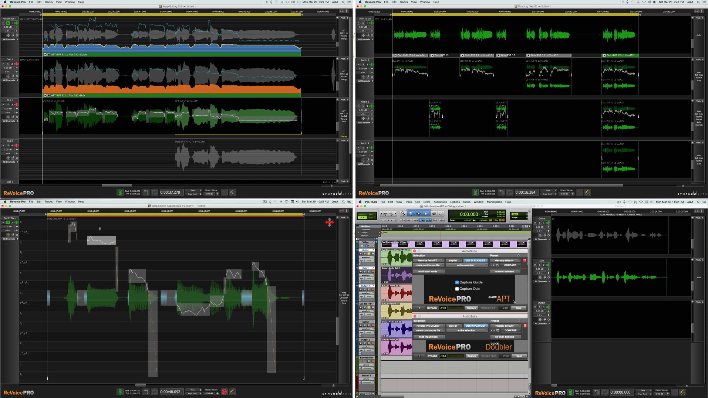Select the Pro Tools Grabber hand tool
The image size is (708, 398).
coord(426,213)
